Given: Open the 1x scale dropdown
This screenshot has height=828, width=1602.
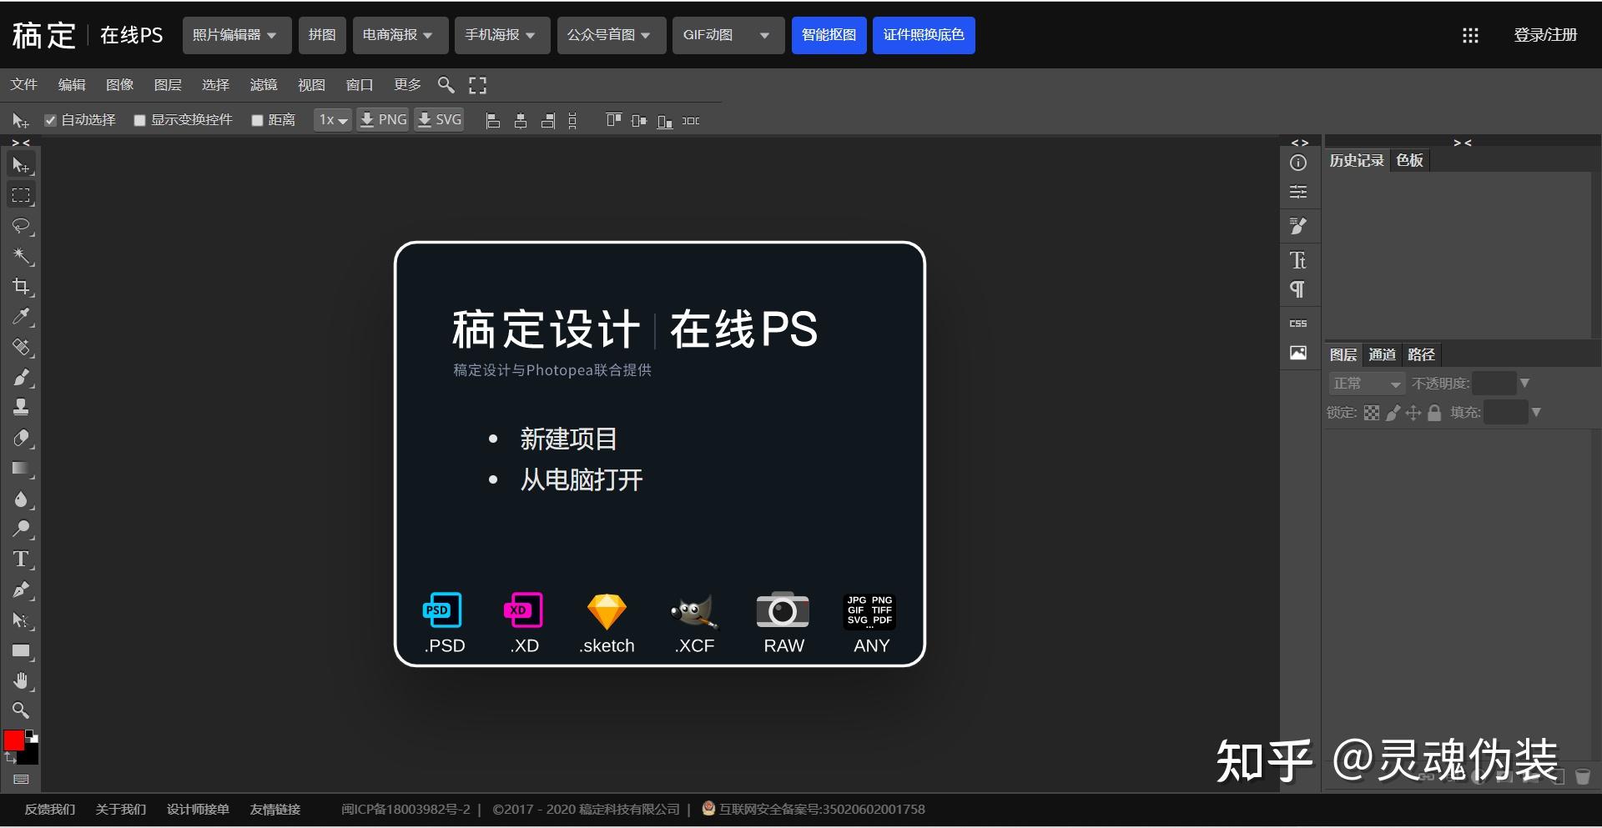Looking at the screenshot, I should [x=332, y=120].
